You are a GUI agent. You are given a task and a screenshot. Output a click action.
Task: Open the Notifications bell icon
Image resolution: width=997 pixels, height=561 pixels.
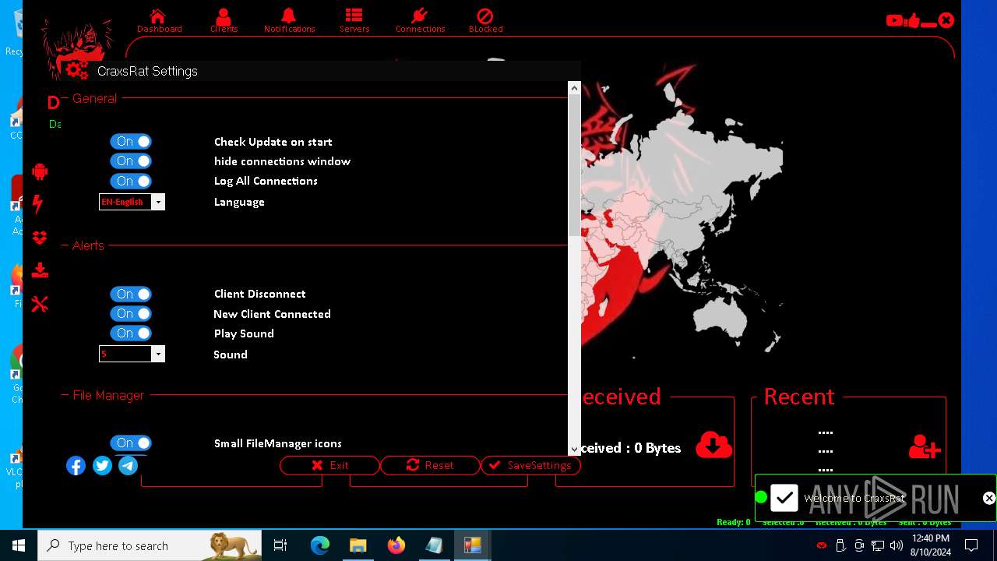click(x=289, y=16)
